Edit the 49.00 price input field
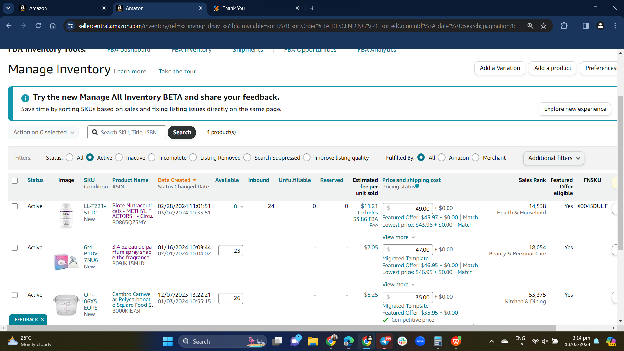Image resolution: width=624 pixels, height=351 pixels. [408, 209]
